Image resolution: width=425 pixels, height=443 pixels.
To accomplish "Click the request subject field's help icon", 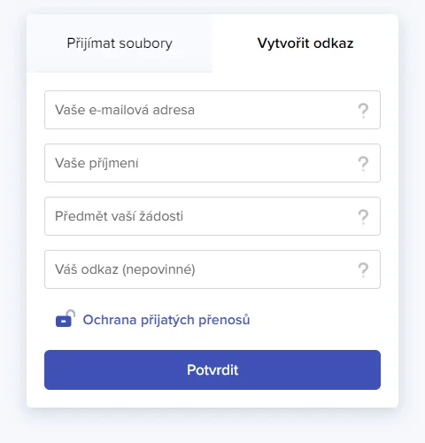I will click(x=363, y=217).
